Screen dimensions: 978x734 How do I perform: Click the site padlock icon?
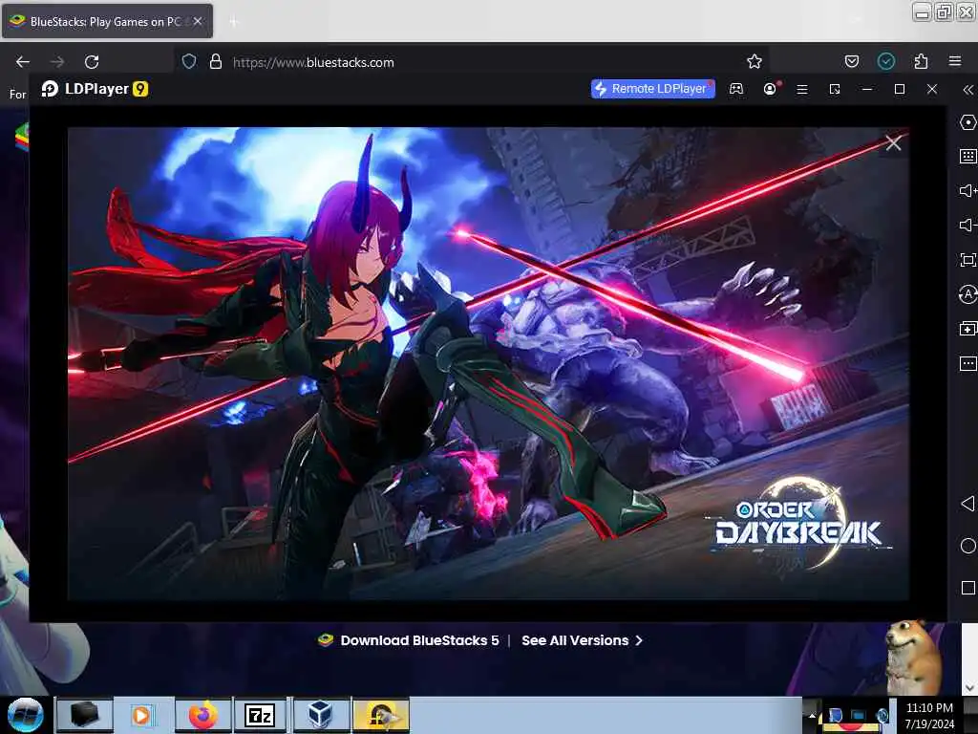click(216, 61)
